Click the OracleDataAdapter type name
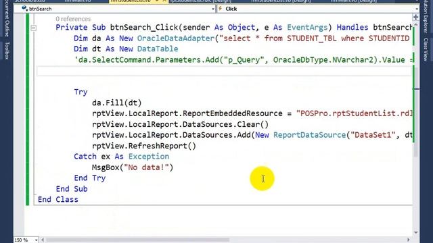This screenshot has width=433, height=243. (x=176, y=38)
